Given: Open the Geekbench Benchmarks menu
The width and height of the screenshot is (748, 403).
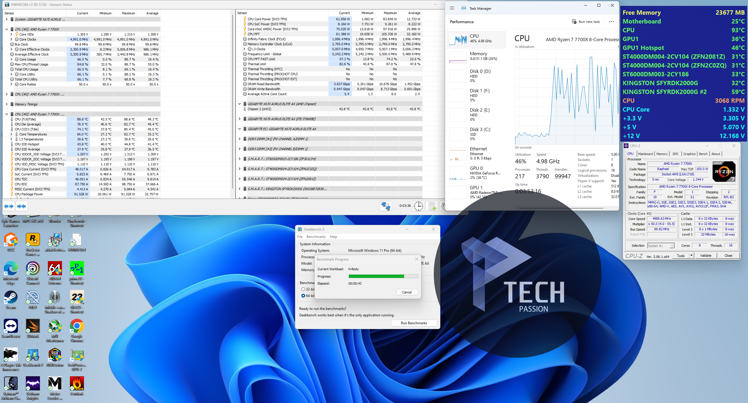Looking at the screenshot, I should tap(316, 237).
